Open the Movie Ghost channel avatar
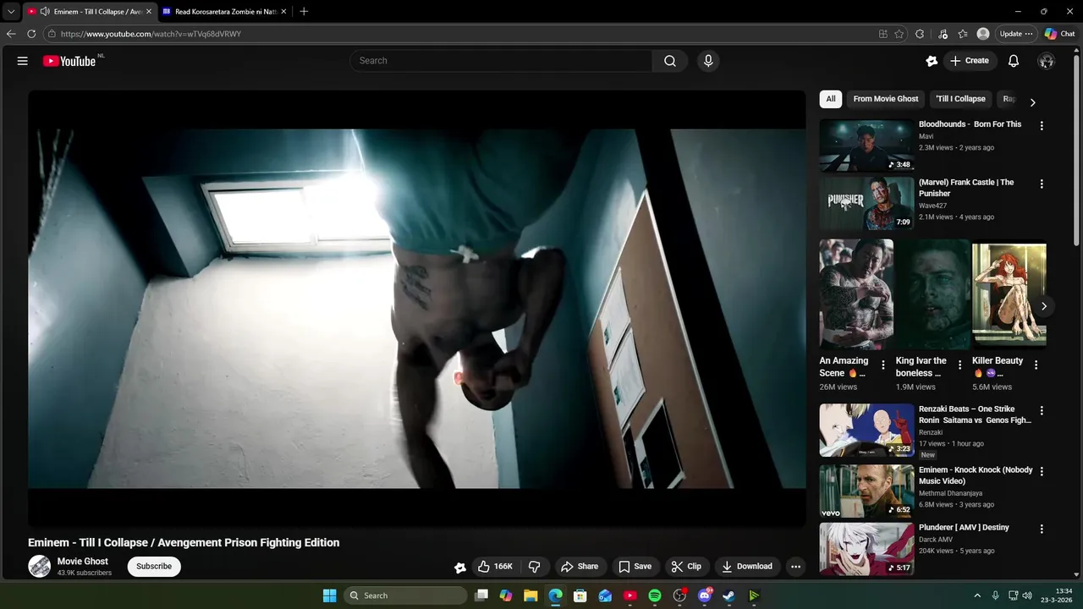The height and width of the screenshot is (609, 1083). click(40, 567)
